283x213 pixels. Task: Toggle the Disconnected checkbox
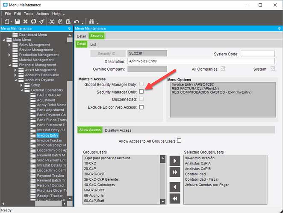pyautogui.click(x=141, y=99)
